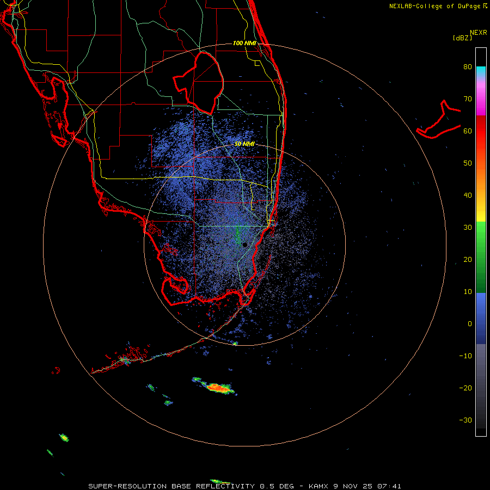Screen dimensions: 490x490
Task: Click the black radar site dot
Action: (244, 244)
